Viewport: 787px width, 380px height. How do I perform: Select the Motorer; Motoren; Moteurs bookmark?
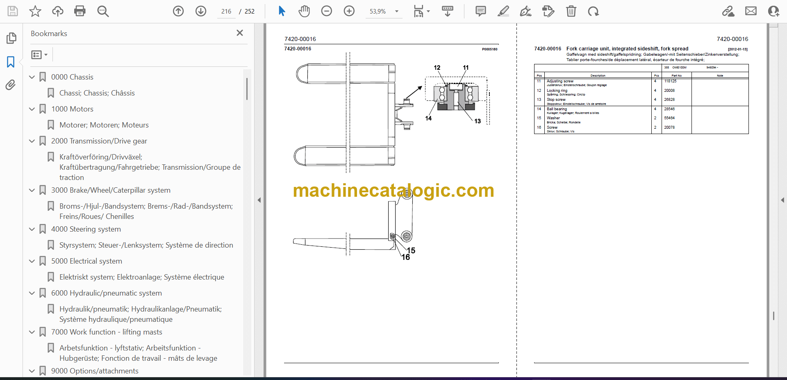[104, 125]
